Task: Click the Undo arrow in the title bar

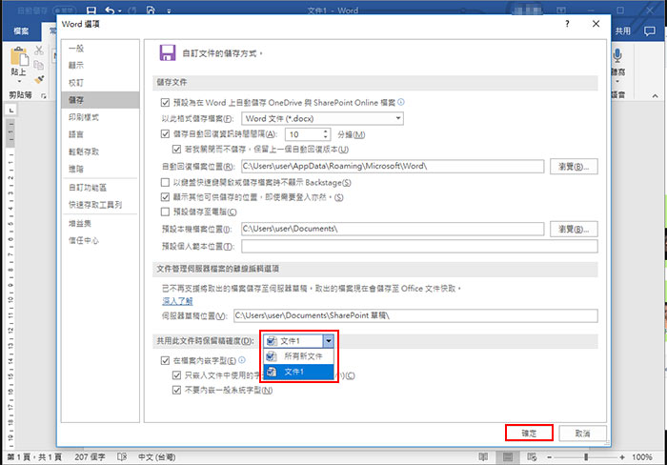Action: [x=110, y=10]
